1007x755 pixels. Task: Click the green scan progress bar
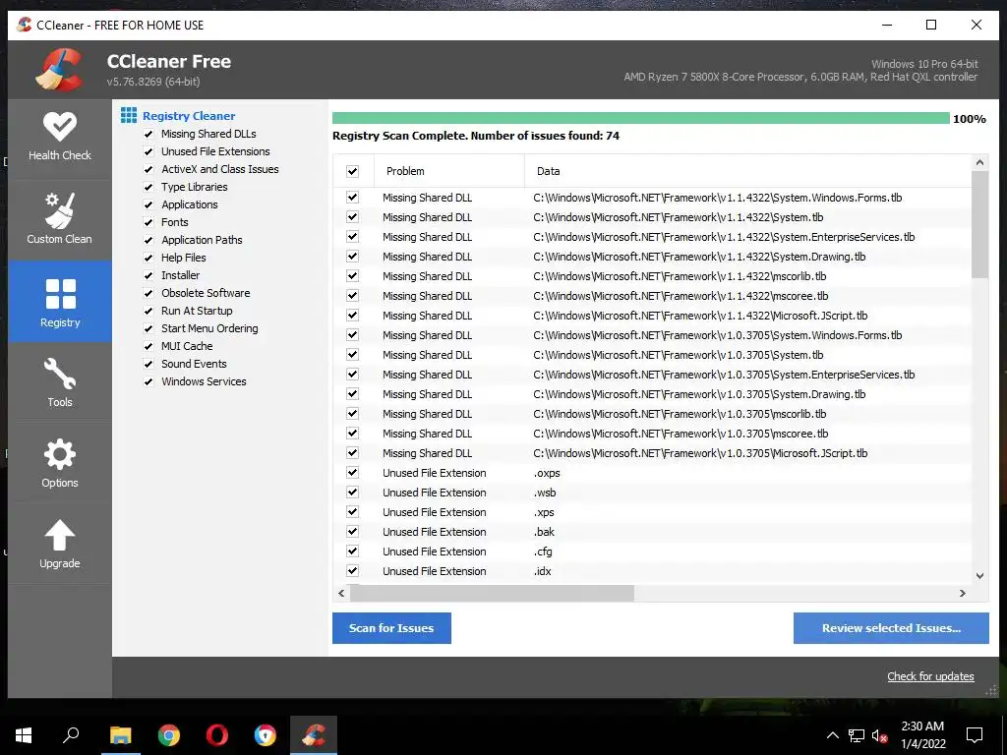[x=640, y=118]
